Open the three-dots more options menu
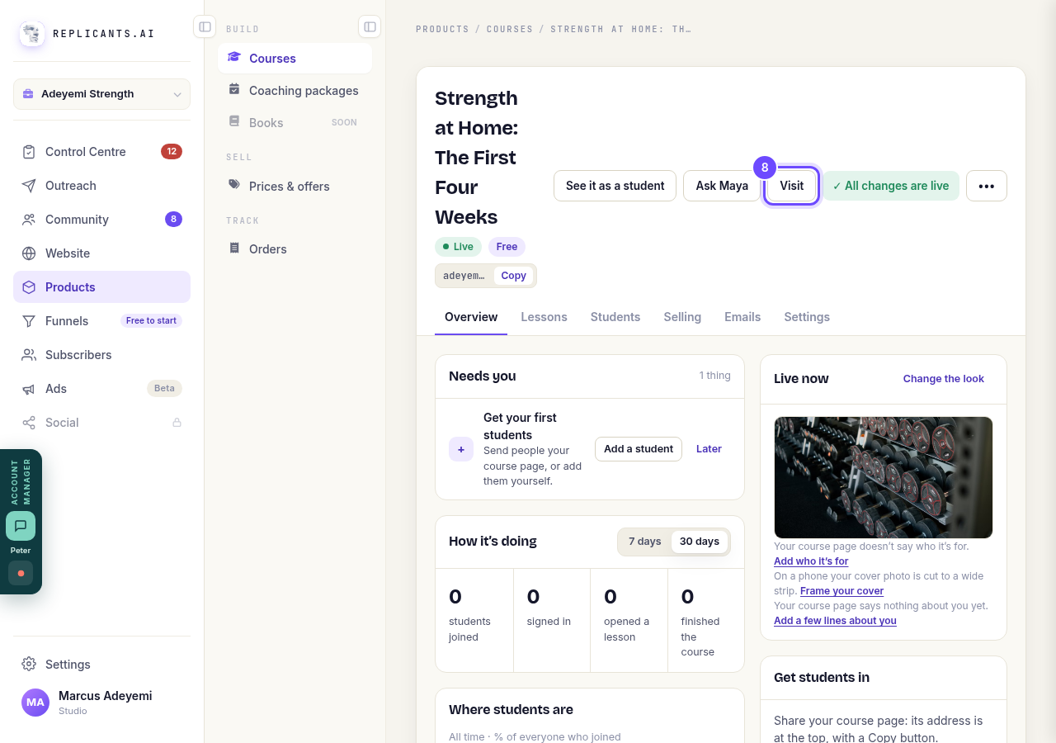The width and height of the screenshot is (1056, 743). (987, 186)
